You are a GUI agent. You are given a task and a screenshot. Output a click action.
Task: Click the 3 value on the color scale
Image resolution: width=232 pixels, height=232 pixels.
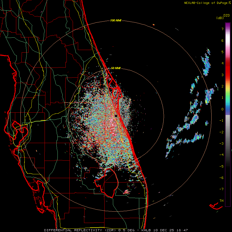pyautogui.click(x=222, y=75)
